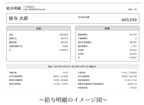Select the 住民税 amount 20,000

[x=133, y=54]
